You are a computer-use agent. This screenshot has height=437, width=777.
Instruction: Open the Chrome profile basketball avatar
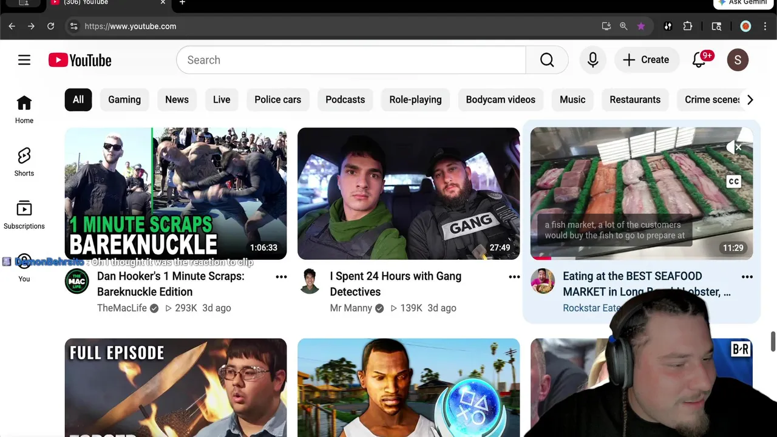click(x=745, y=26)
